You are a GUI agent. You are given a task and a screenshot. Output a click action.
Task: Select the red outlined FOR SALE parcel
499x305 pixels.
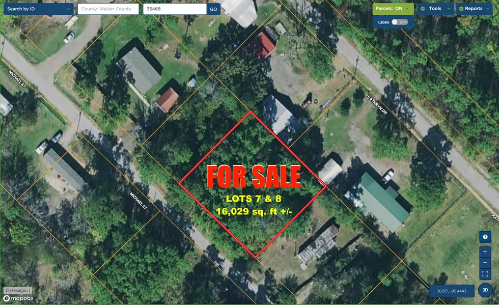pos(253,184)
